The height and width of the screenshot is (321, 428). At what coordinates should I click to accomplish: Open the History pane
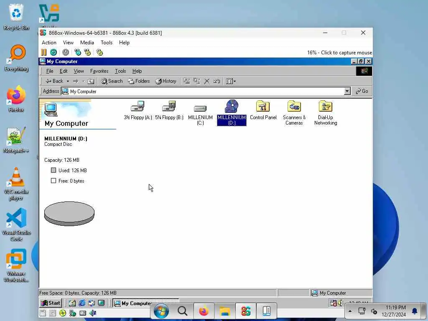tap(166, 81)
